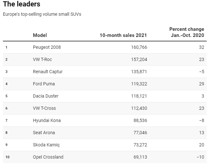This screenshot has width=208, height=165.
Task: Select Hyundai Kona in the table
Action: (47, 120)
